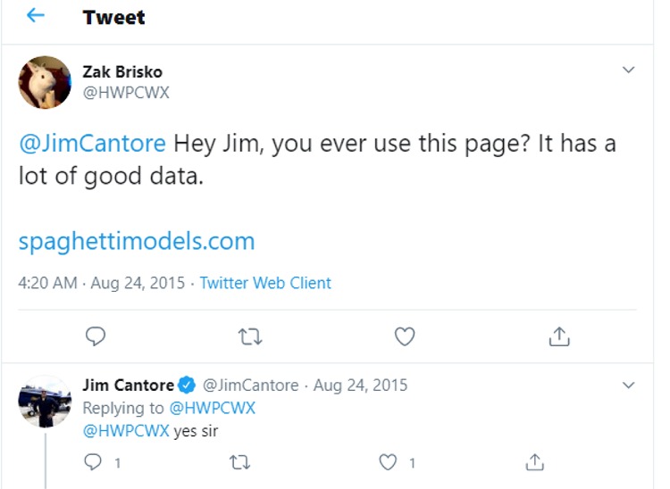Go back using the back arrow
The height and width of the screenshot is (489, 670).
pyautogui.click(x=35, y=17)
